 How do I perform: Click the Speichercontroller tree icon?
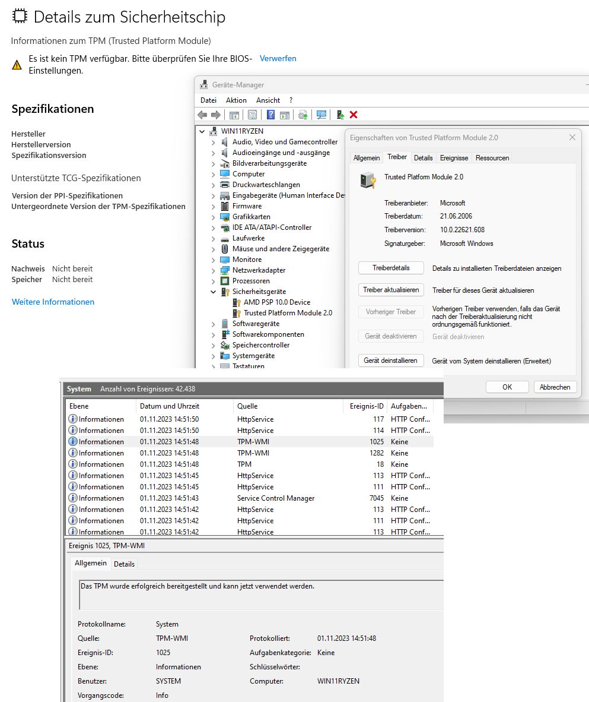click(x=225, y=345)
